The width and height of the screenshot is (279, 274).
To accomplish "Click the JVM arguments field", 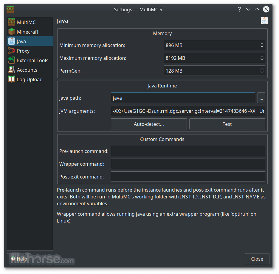I will click(188, 111).
